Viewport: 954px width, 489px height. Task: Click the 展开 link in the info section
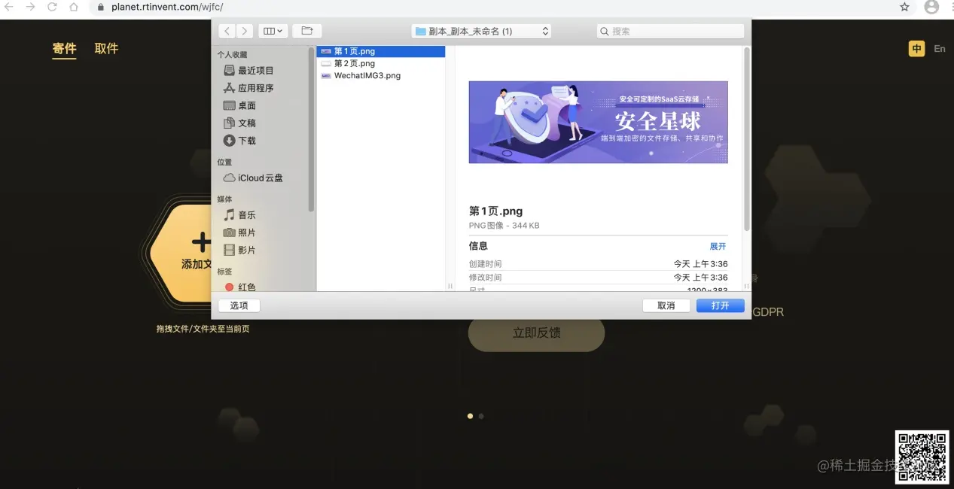pos(718,246)
